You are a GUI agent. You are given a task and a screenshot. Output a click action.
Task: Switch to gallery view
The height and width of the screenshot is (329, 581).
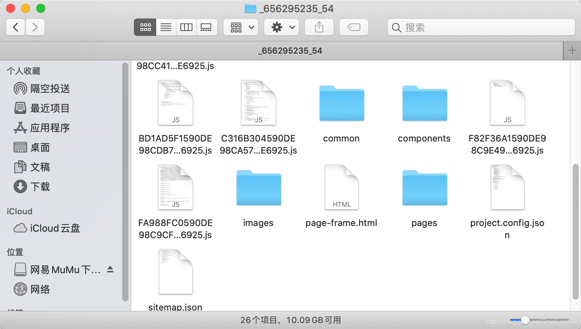click(206, 27)
